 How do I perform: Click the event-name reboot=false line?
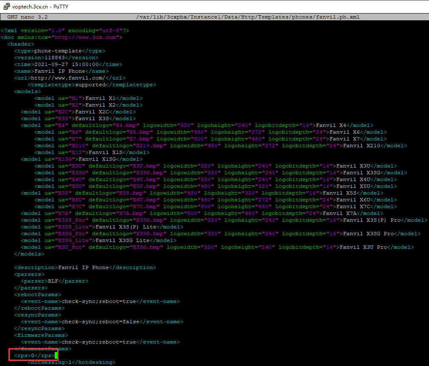[102, 322]
